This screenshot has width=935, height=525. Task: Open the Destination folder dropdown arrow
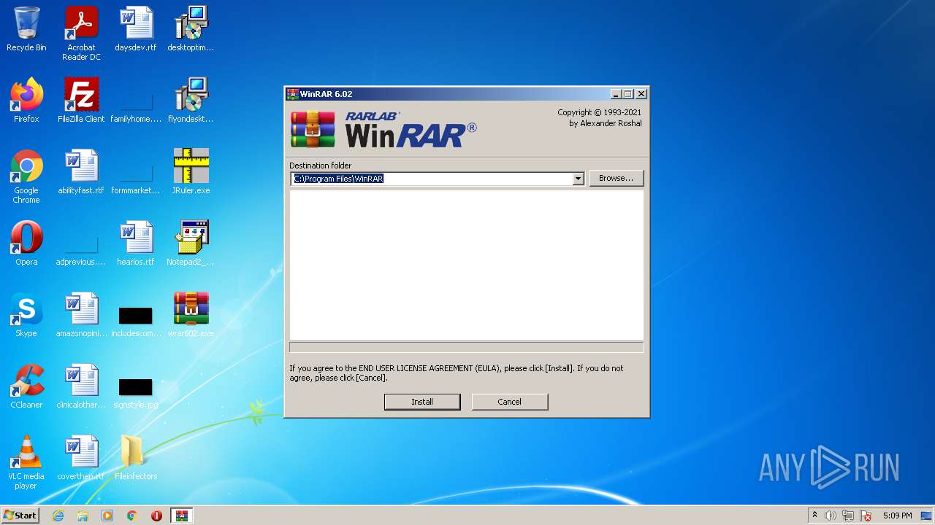[578, 179]
